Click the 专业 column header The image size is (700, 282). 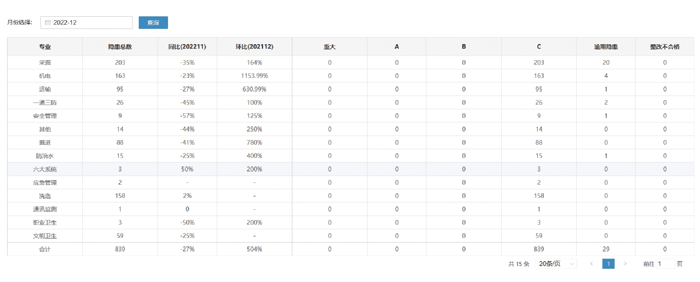tap(45, 47)
